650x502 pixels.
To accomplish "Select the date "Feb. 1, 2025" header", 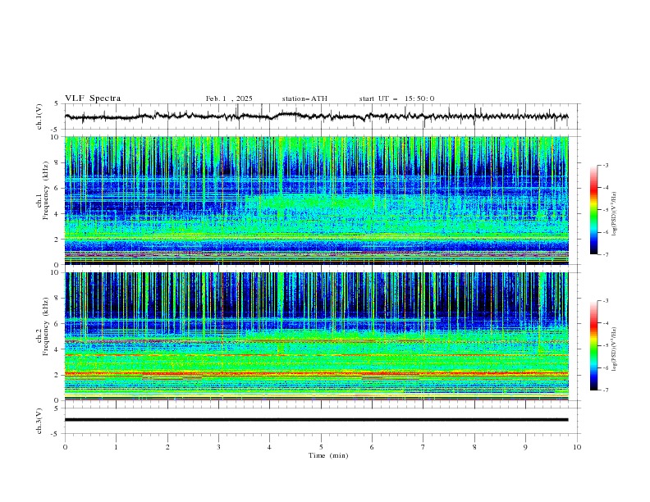I will coord(229,98).
